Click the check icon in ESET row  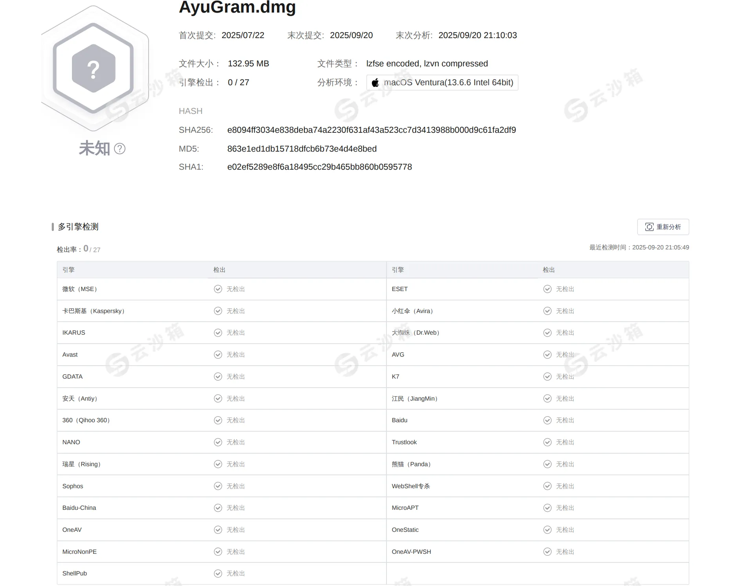(547, 289)
